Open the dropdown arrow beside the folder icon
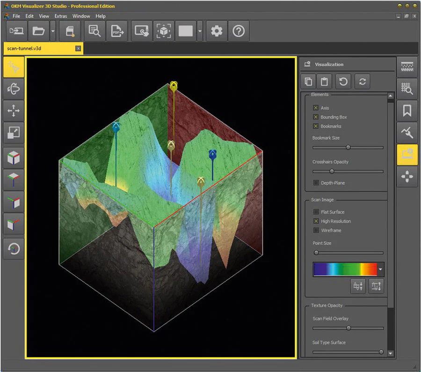 click(x=53, y=31)
